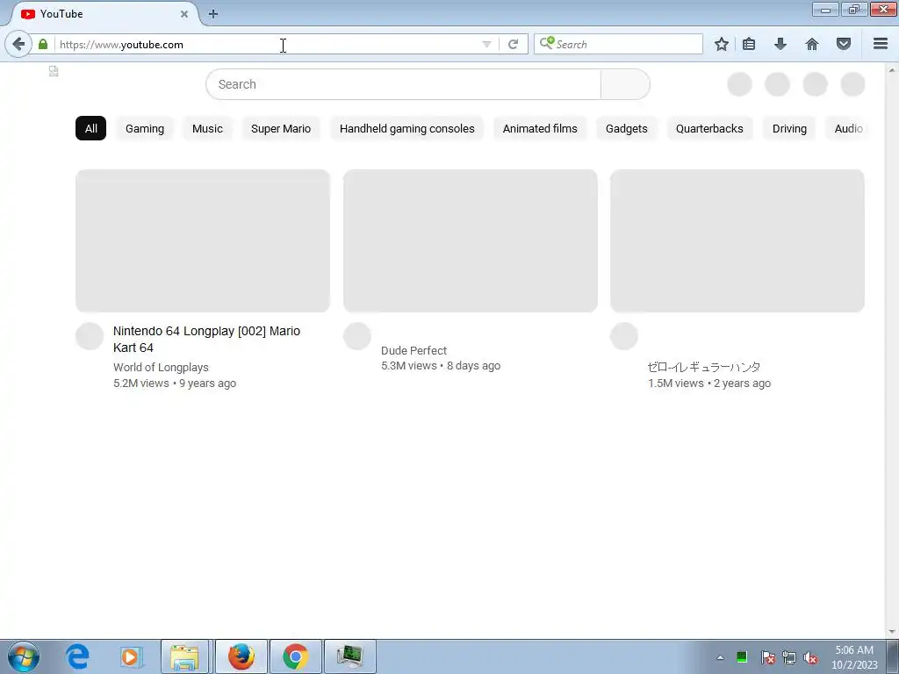Screen dimensions: 899x674
Task: Show hidden tray icons arrow
Action: pos(720,657)
